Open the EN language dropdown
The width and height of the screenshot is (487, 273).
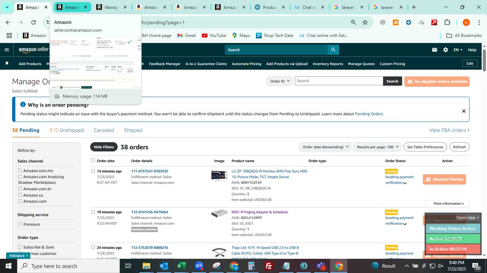pyautogui.click(x=458, y=50)
